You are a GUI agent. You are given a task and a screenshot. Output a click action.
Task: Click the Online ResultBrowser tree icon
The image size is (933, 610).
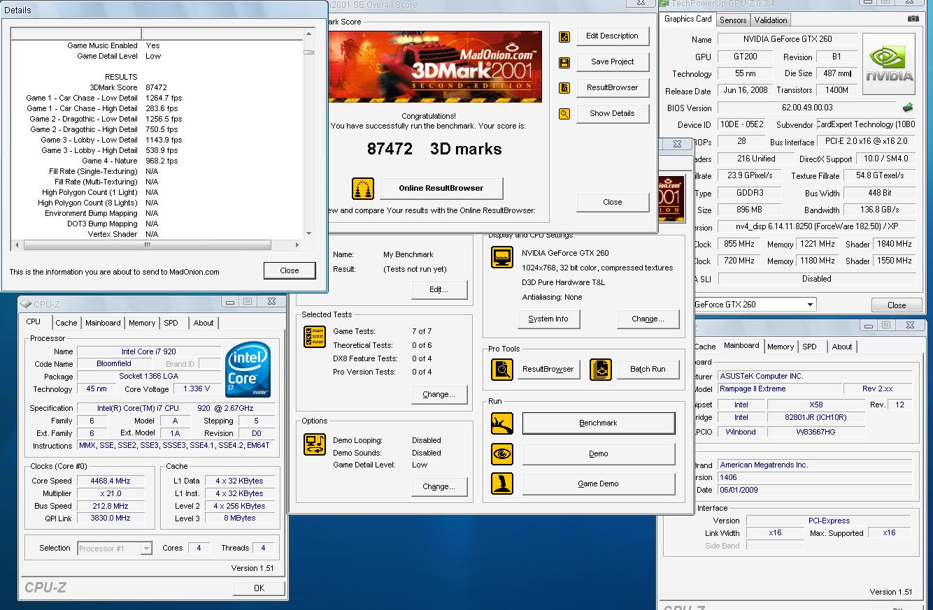[x=362, y=189]
